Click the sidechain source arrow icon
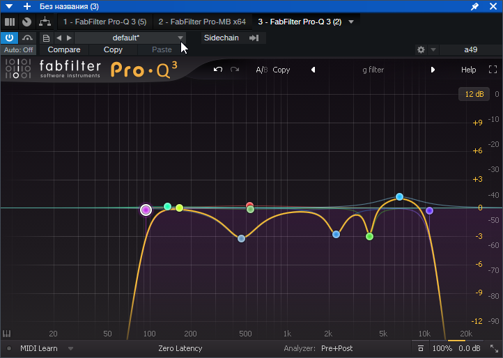The image size is (503, 358). [x=254, y=38]
